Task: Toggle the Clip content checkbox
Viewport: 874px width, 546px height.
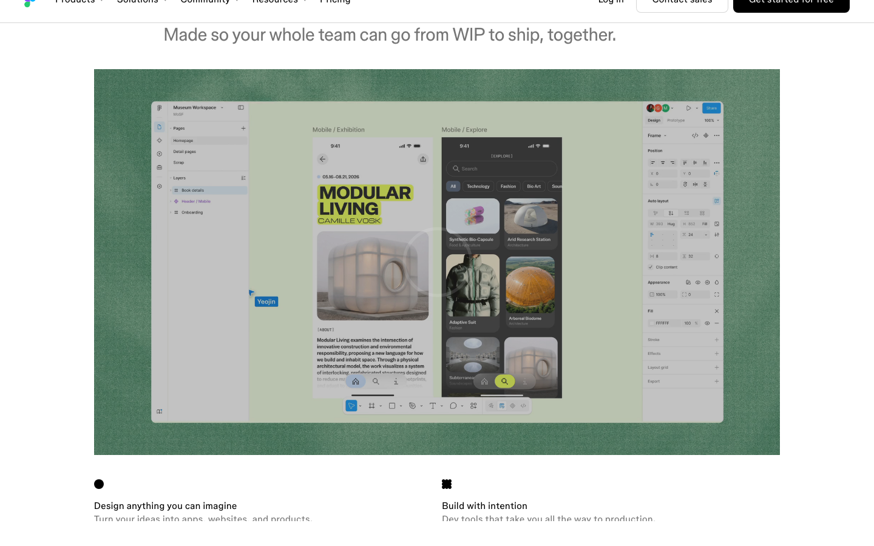Action: [651, 267]
